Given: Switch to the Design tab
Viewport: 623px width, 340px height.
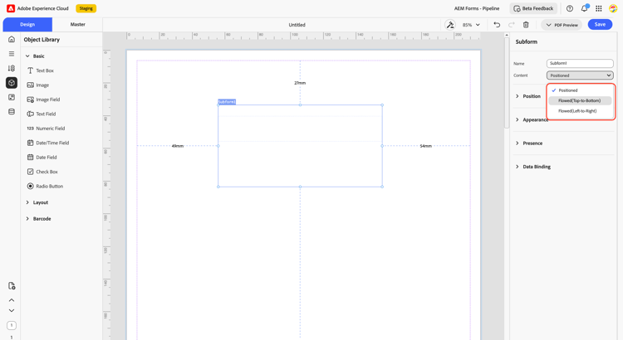Looking at the screenshot, I should click(27, 25).
